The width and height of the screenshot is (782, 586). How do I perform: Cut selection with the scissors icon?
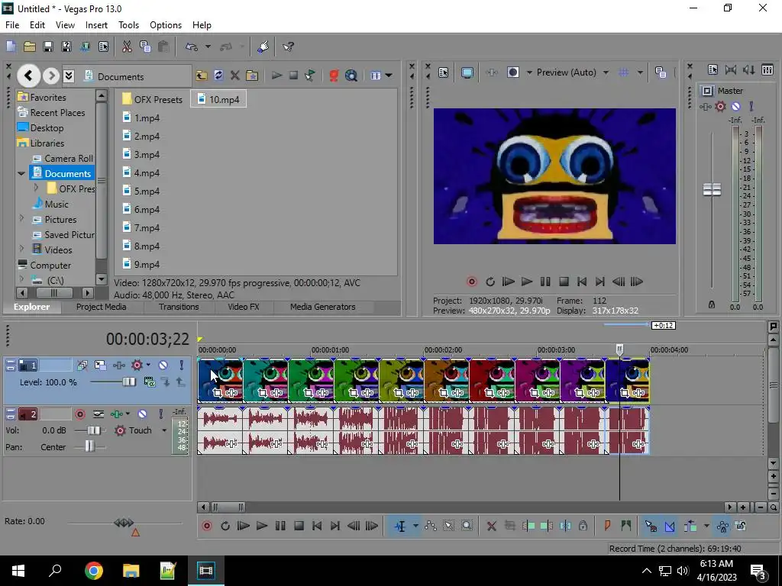pos(127,47)
